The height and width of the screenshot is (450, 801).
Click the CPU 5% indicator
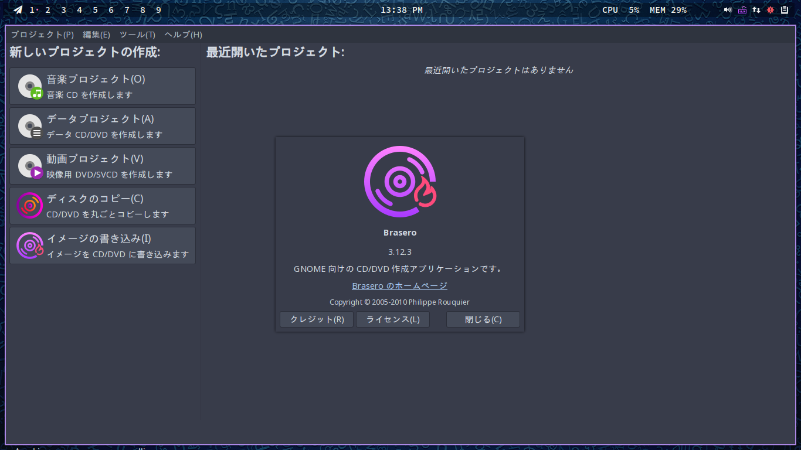click(621, 10)
